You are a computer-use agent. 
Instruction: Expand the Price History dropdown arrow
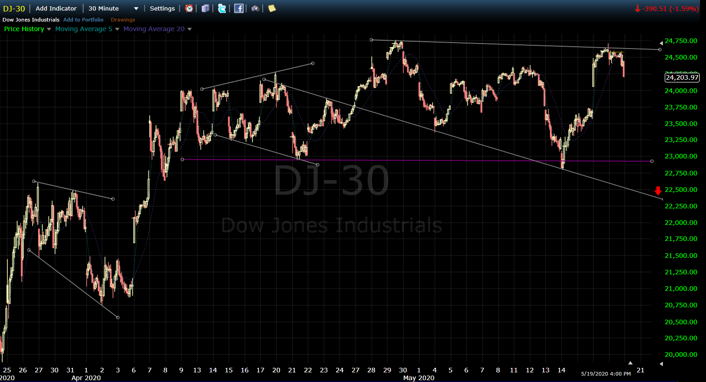pos(49,29)
